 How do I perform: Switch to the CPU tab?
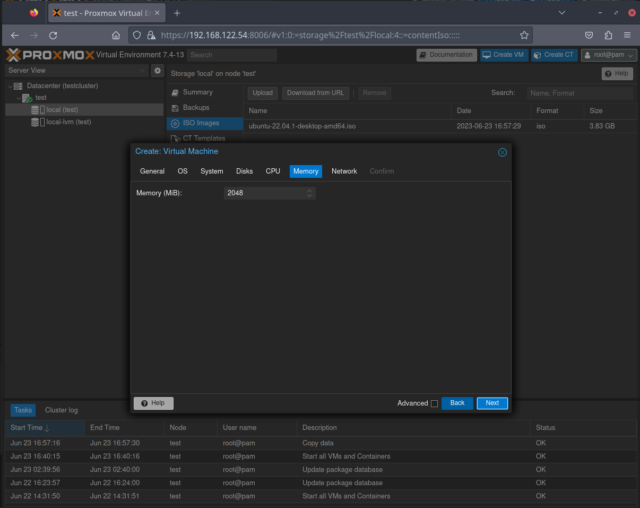coord(273,171)
